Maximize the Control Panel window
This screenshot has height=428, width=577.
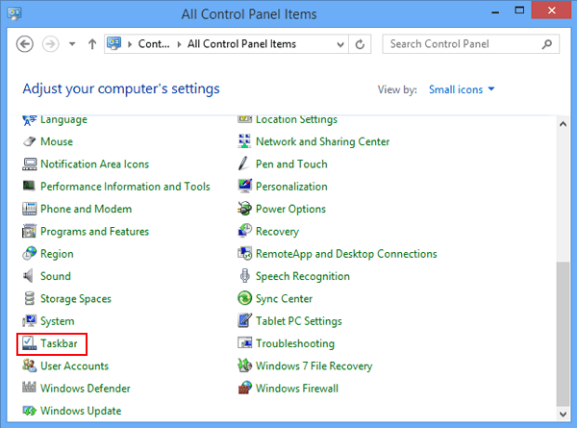coord(519,10)
